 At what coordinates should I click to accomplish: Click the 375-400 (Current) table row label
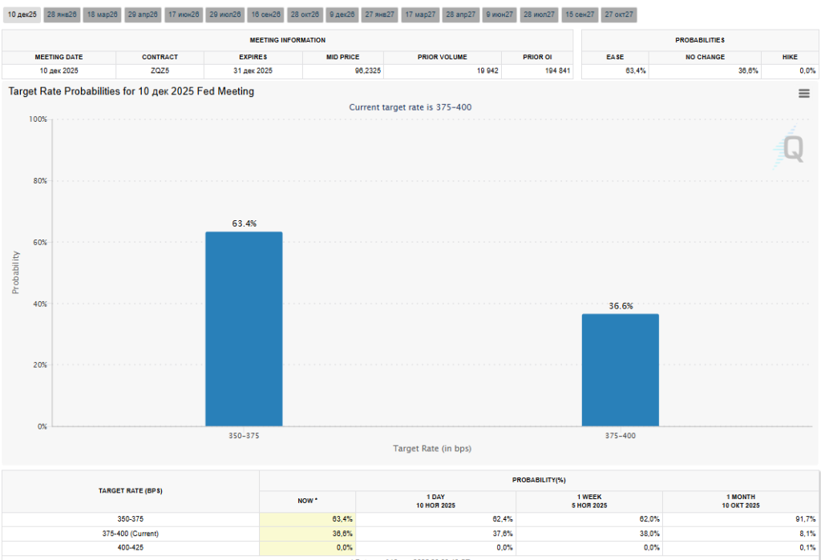(131, 533)
